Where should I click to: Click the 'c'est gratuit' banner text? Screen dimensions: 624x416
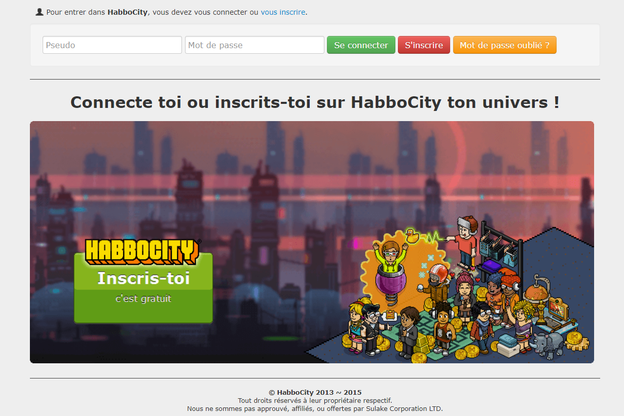[143, 298]
